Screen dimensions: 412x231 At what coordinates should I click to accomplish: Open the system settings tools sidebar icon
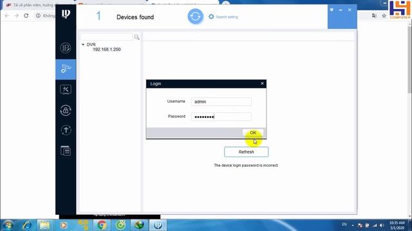(x=66, y=90)
